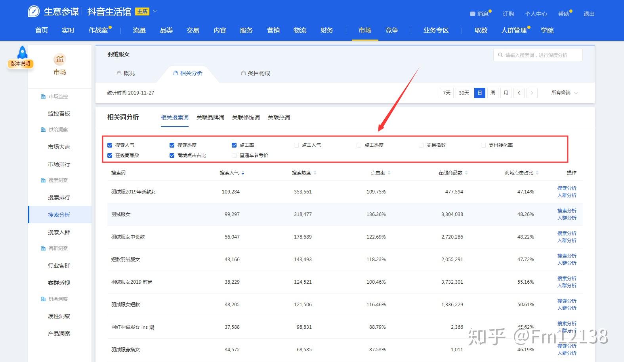624x362 pixels.
Task: Enable the 交易指数 checkbox
Action: (421, 145)
